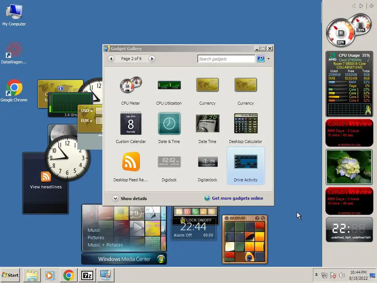
Task: Toggle Alarm Off on the clock gadget
Action: tap(183, 235)
